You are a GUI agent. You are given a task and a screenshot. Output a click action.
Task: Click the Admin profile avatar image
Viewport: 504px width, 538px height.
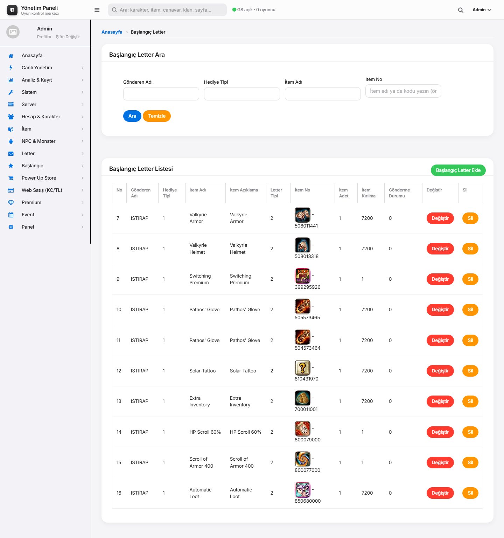point(13,32)
